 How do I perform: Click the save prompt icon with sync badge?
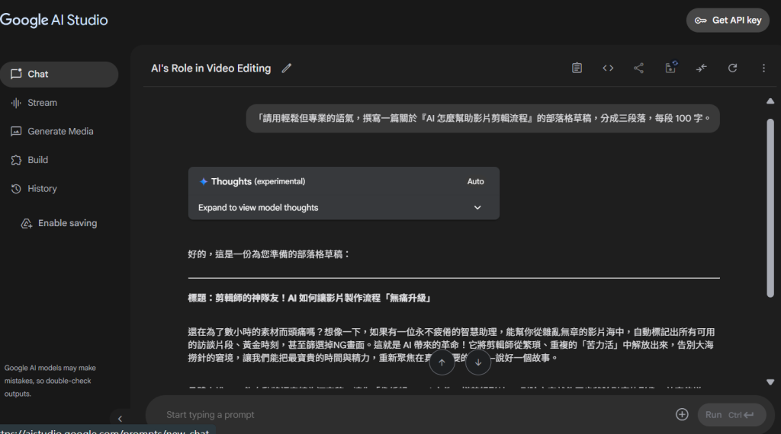click(x=670, y=68)
